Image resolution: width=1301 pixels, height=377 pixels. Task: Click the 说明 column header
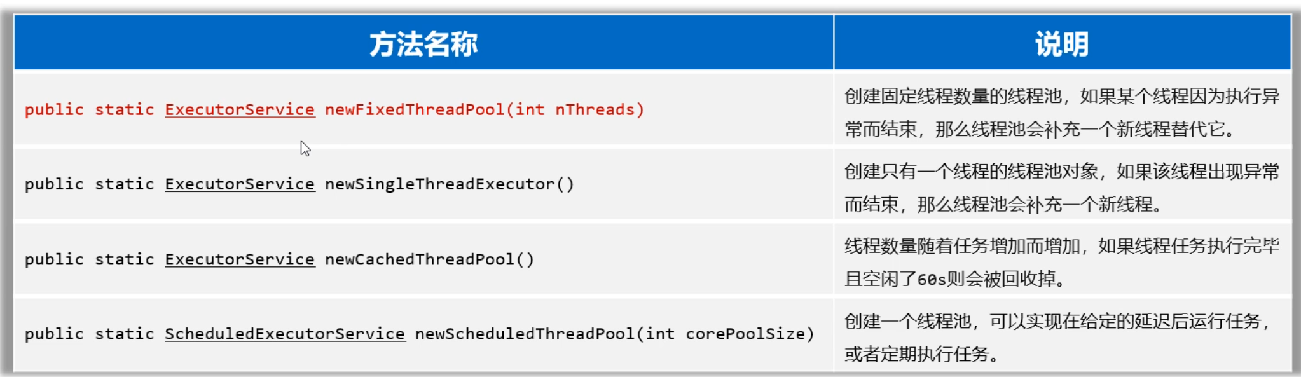1061,45
